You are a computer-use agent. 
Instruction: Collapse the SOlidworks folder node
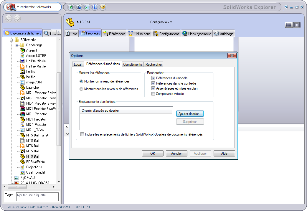12,40
